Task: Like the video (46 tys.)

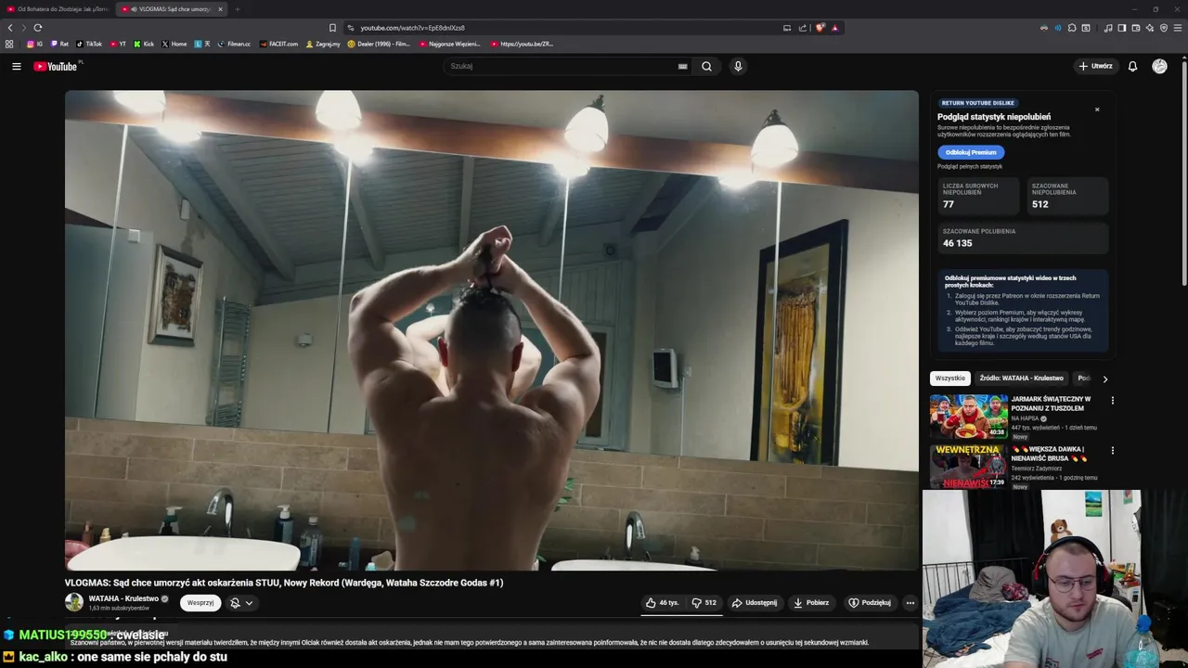Action: click(x=663, y=602)
